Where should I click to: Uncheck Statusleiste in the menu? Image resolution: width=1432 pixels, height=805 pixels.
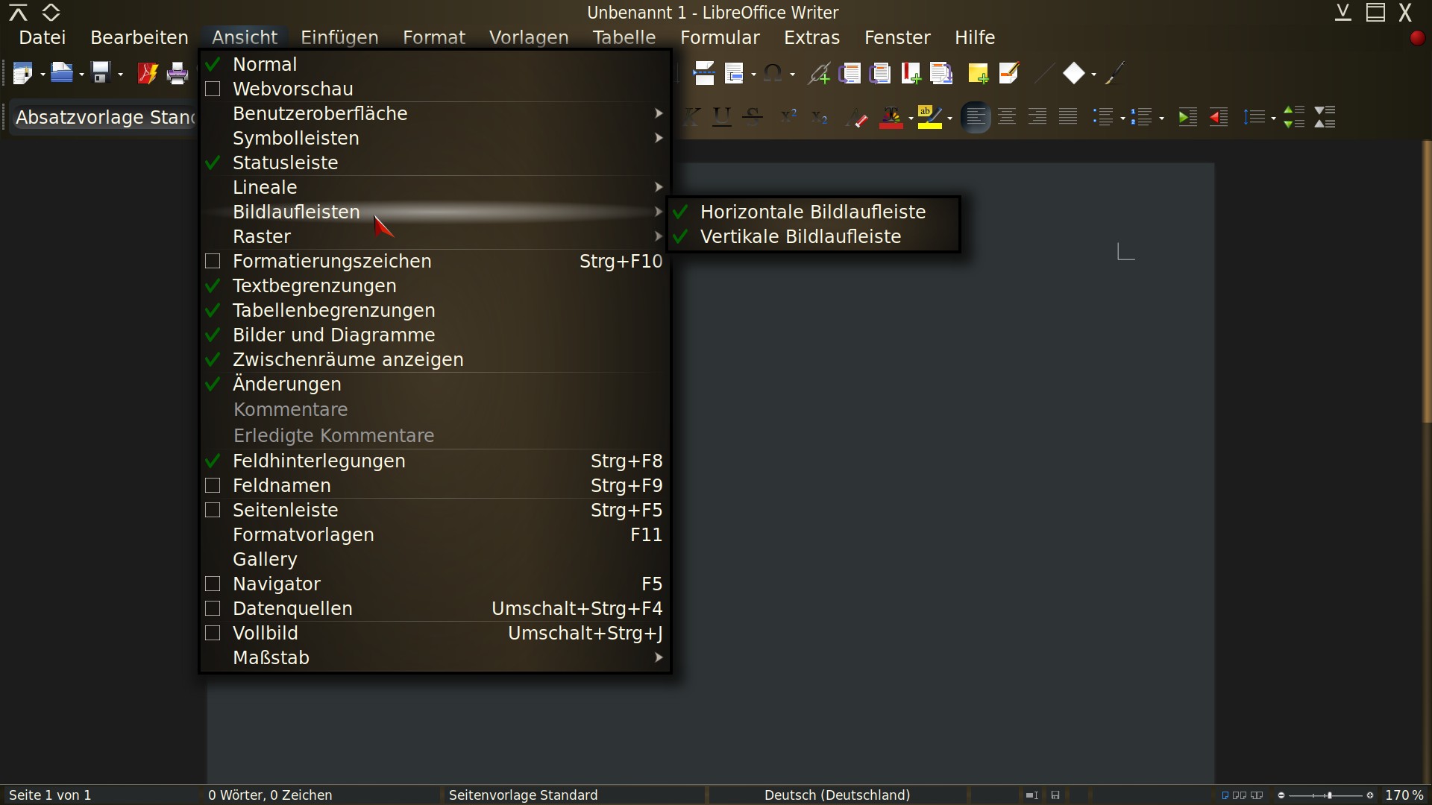tap(436, 162)
